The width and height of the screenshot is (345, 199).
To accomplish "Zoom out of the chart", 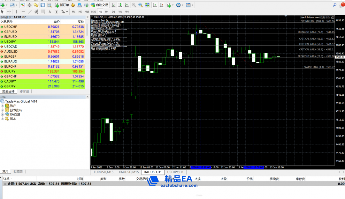I will (140, 5).
